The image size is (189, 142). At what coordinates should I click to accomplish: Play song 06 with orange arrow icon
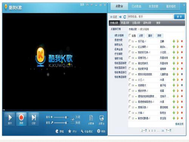pyautogui.click(x=178, y=69)
